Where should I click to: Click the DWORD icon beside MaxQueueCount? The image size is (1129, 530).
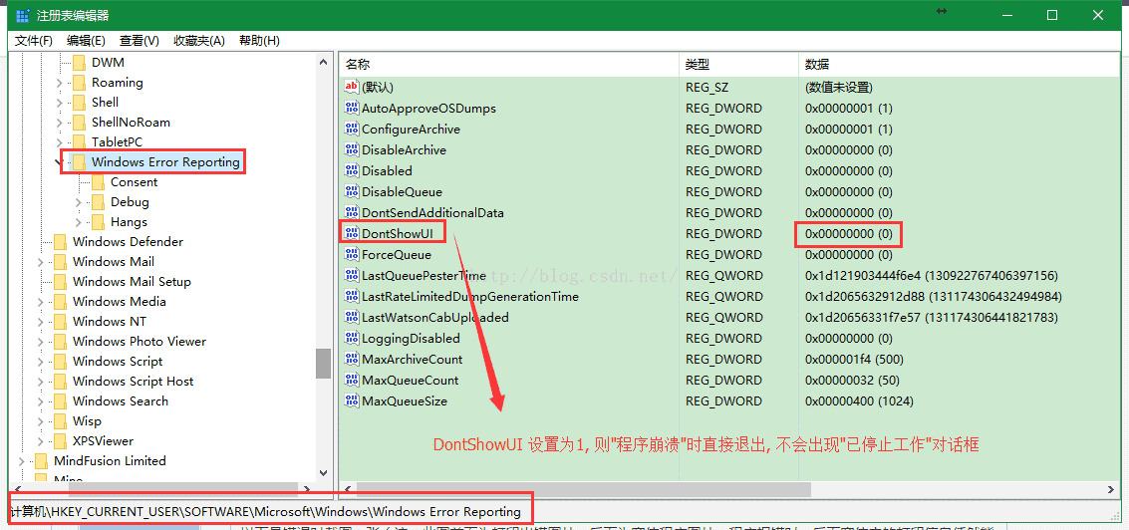[352, 380]
